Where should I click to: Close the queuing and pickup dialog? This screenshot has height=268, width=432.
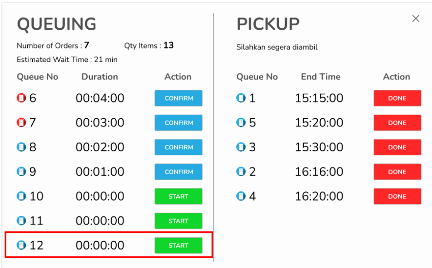tap(416, 19)
